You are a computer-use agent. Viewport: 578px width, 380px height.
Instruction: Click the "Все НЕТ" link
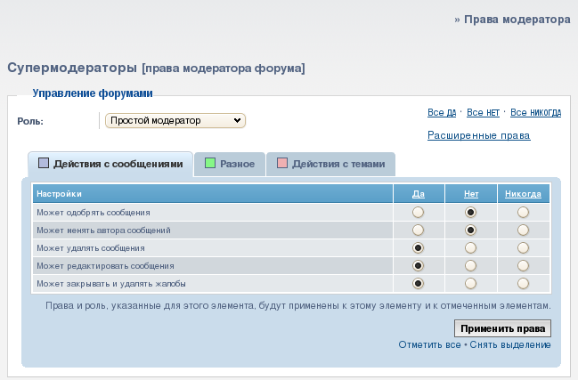point(483,113)
